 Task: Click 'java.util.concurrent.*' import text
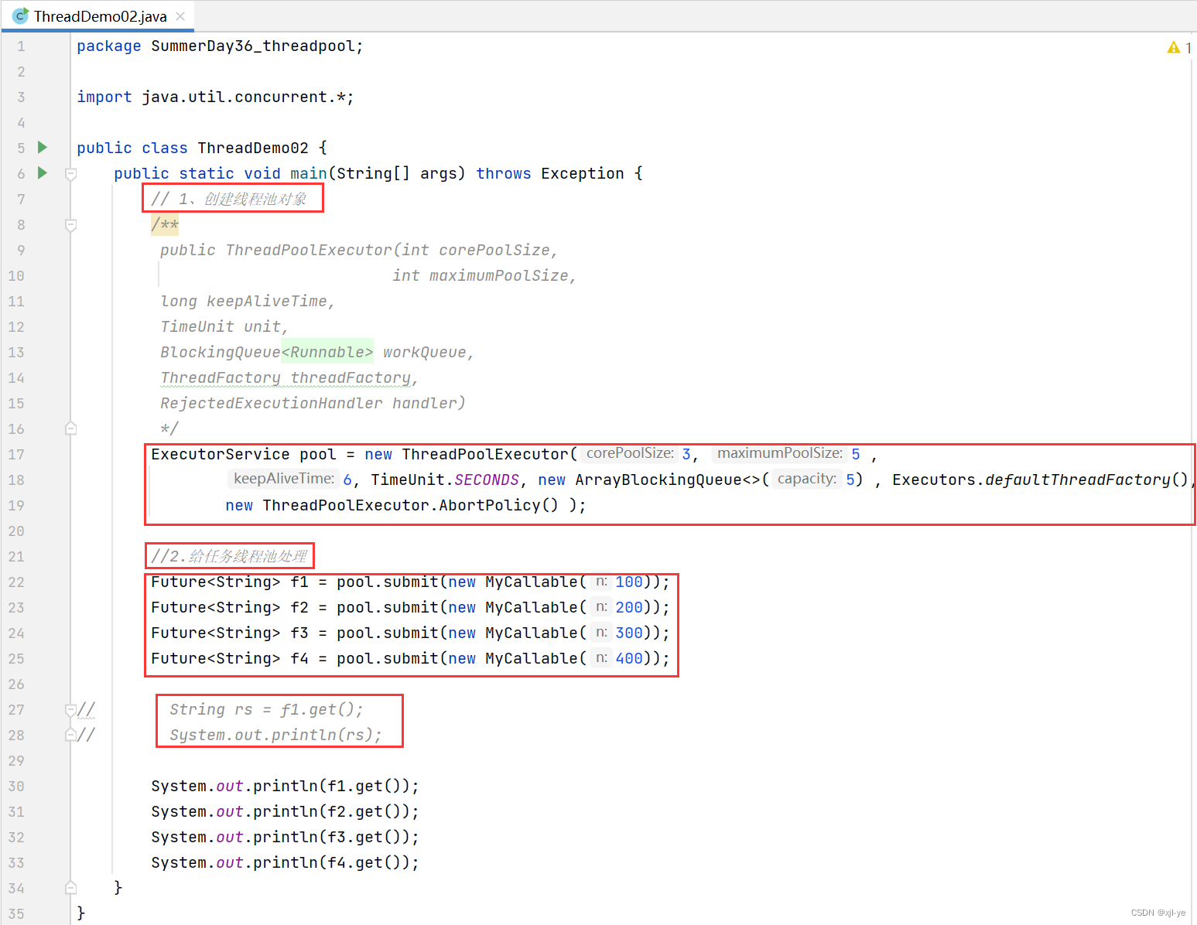[244, 97]
